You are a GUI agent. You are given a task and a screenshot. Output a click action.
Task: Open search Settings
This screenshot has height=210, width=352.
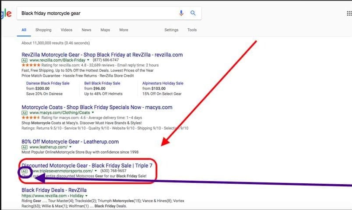point(171,30)
